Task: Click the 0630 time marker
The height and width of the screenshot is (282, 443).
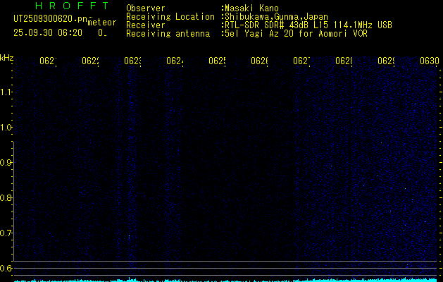Action: tap(430, 61)
